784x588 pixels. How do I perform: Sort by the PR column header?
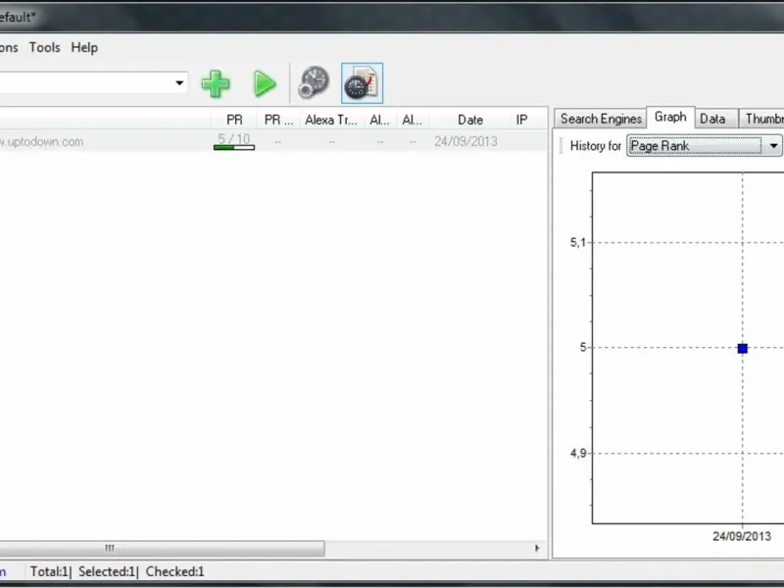(x=234, y=120)
